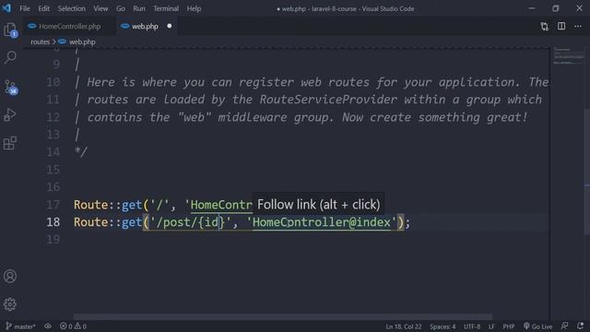This screenshot has width=590, height=332.
Task: Open notifications bell icon
Action: (580, 326)
